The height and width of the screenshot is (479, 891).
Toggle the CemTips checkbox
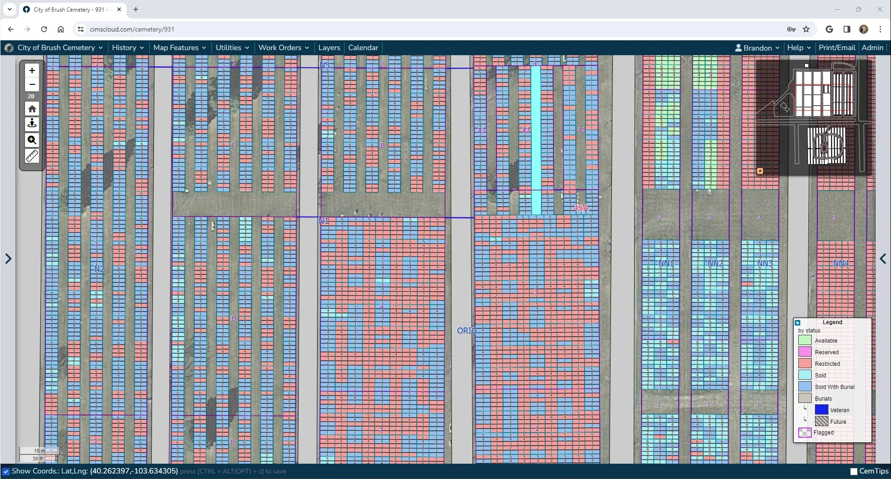point(854,472)
